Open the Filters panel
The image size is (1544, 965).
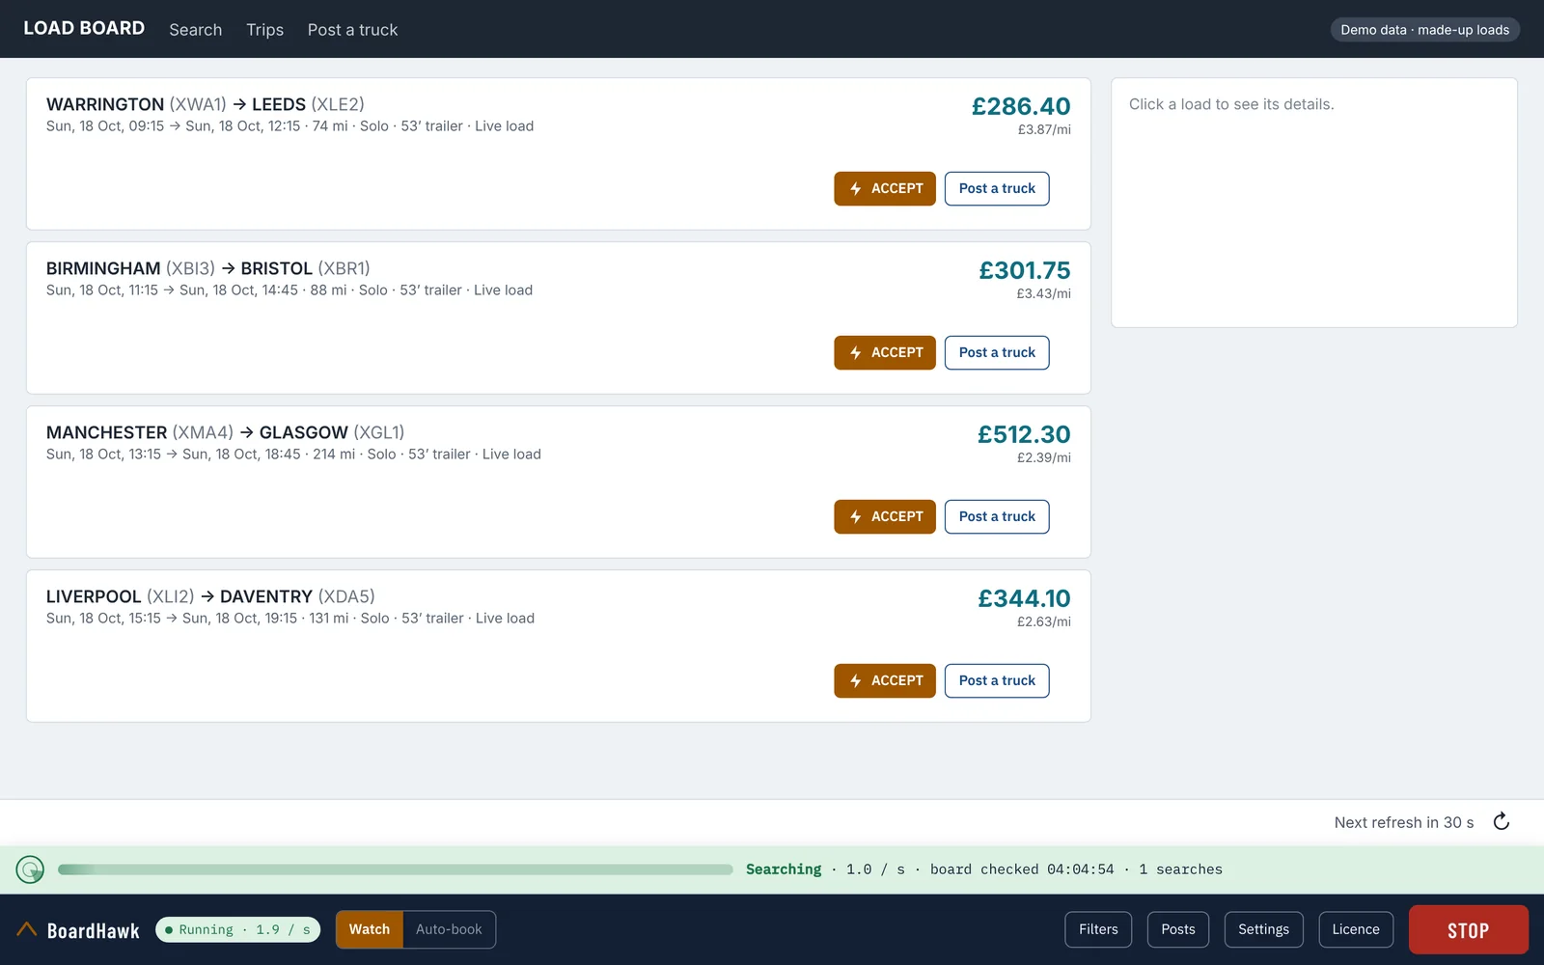click(1098, 929)
